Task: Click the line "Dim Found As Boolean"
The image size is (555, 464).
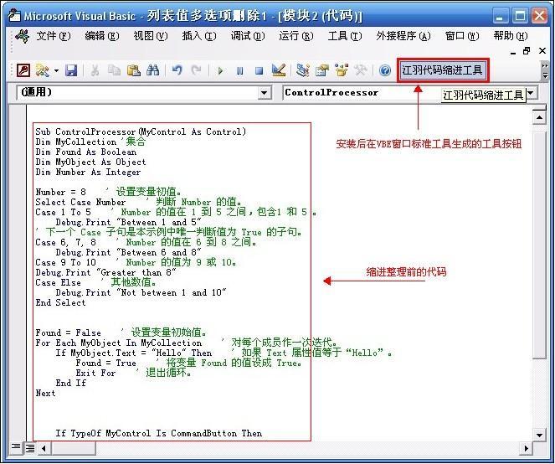Action: (x=86, y=152)
